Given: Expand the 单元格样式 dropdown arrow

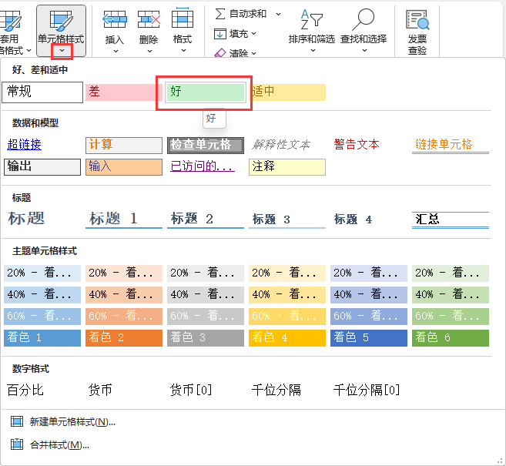Looking at the screenshot, I should [x=62, y=51].
